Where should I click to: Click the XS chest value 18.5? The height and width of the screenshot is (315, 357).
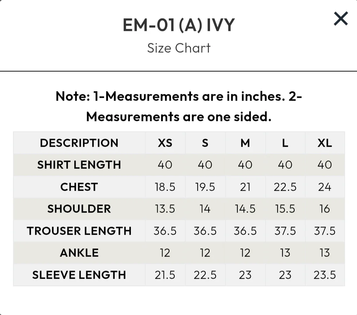[x=165, y=187]
